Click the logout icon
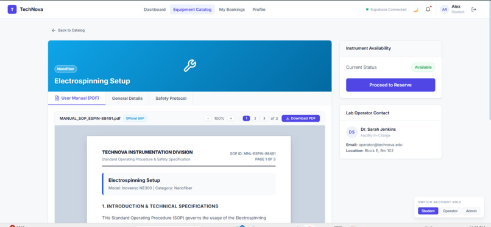 [x=474, y=10]
